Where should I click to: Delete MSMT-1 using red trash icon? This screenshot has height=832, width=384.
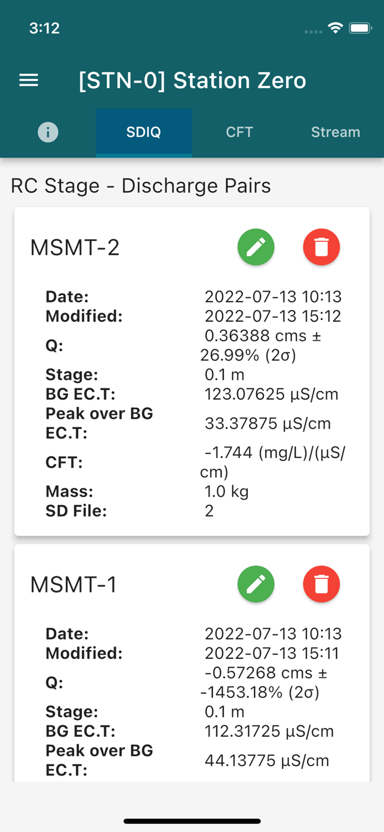[x=321, y=584]
